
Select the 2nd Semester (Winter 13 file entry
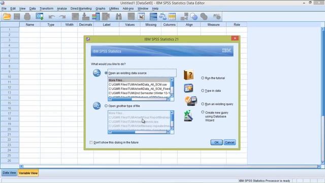(139, 93)
